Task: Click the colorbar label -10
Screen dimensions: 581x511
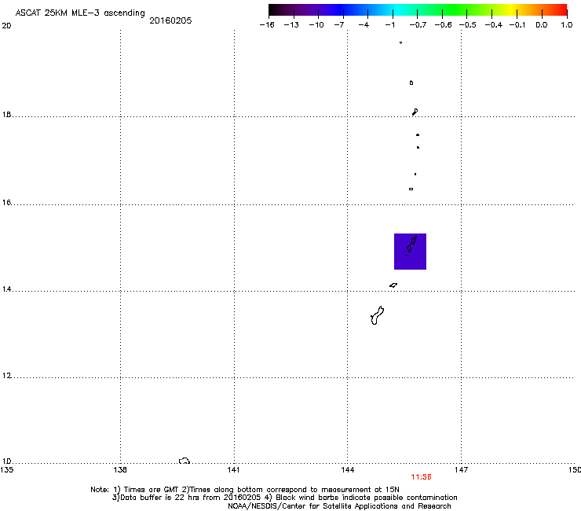Action: click(x=316, y=25)
